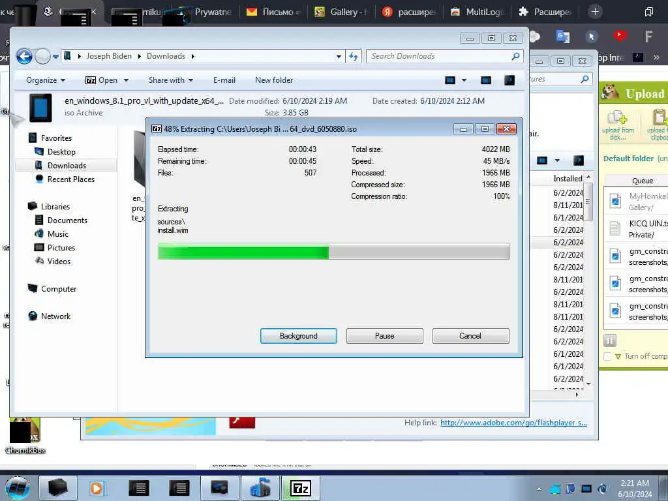The height and width of the screenshot is (501, 668).
Task: Click help icon in Downloads toolbar
Action: 509,80
